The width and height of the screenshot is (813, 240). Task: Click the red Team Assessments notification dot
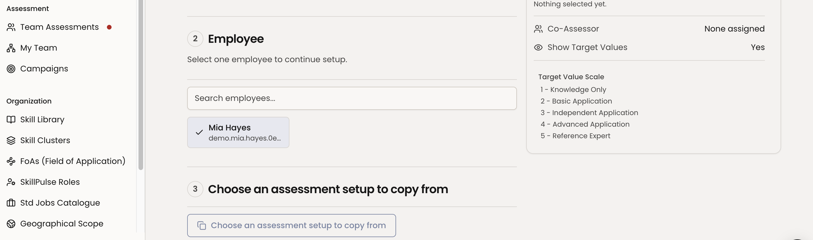click(x=109, y=27)
